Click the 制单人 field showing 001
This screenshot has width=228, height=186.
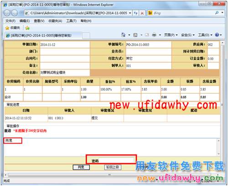point(148,65)
